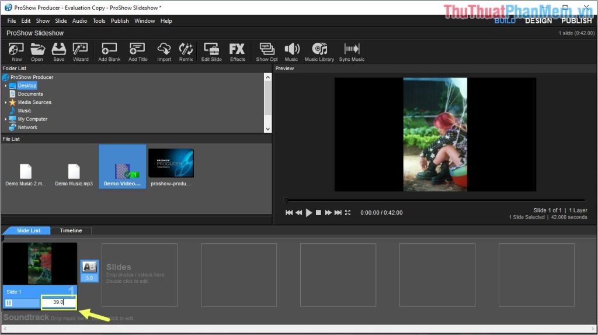598x335 pixels.
Task: Open the Publish menu
Action: [120, 21]
